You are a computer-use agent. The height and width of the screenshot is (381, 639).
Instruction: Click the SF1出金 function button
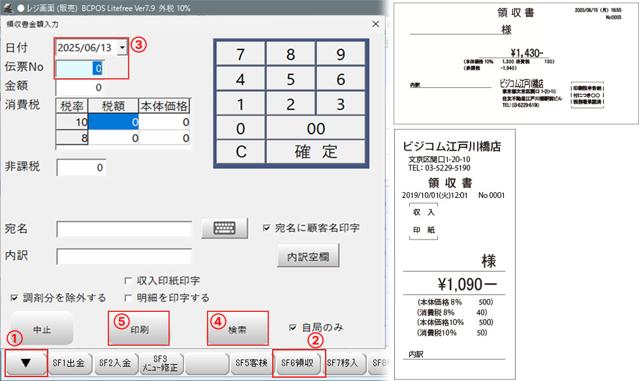[x=69, y=363]
